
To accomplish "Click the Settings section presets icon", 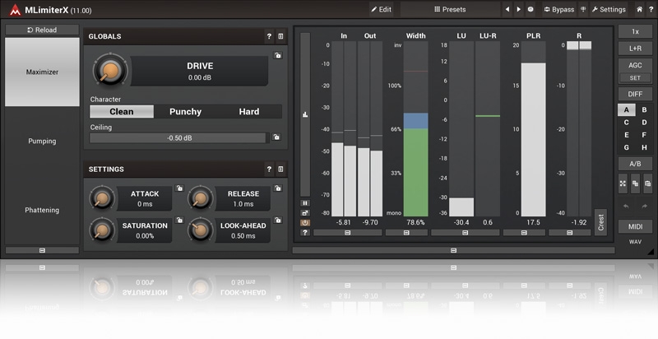I will point(280,169).
